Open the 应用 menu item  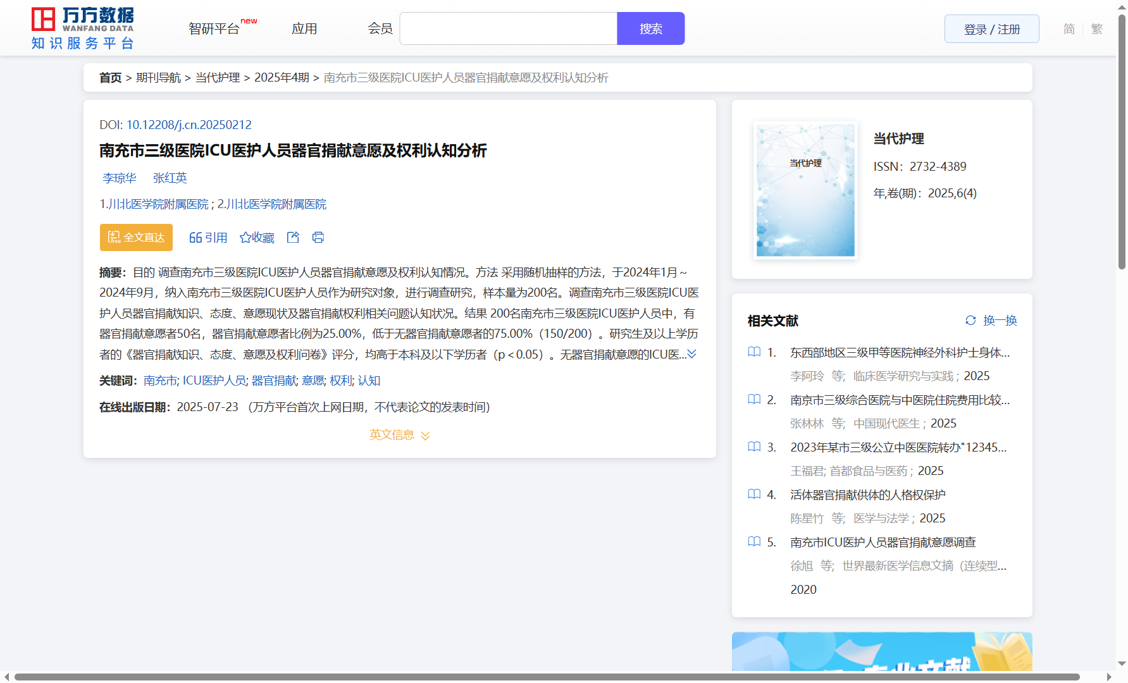(304, 29)
